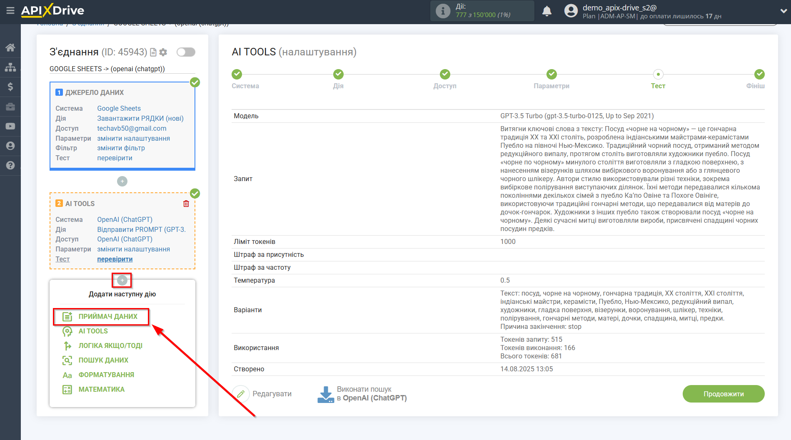Open connection settings gear icon

pyautogui.click(x=163, y=52)
